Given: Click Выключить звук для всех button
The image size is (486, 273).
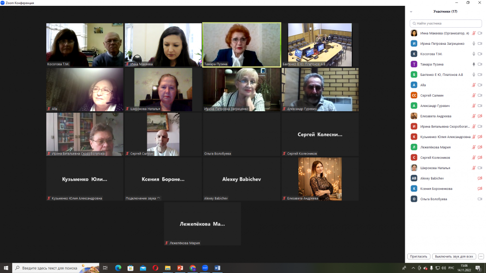Looking at the screenshot, I should coord(454,256).
